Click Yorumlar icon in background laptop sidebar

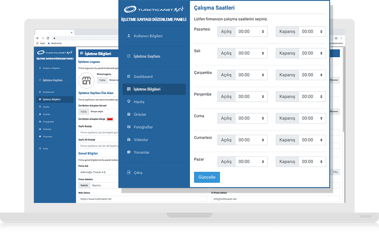[x=40, y=136]
